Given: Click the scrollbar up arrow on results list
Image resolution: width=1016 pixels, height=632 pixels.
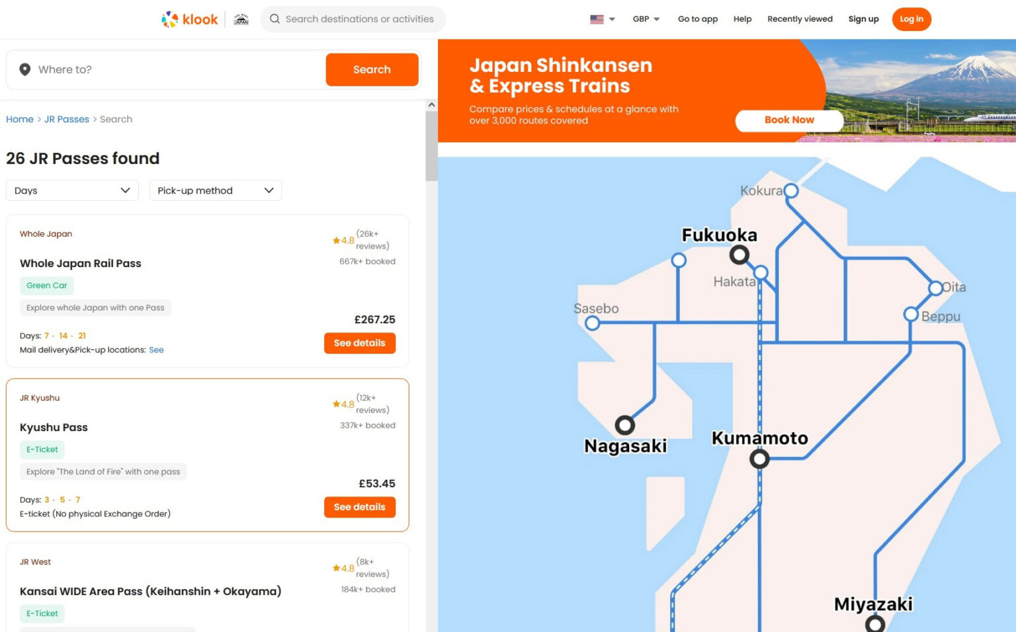Looking at the screenshot, I should click(x=431, y=104).
